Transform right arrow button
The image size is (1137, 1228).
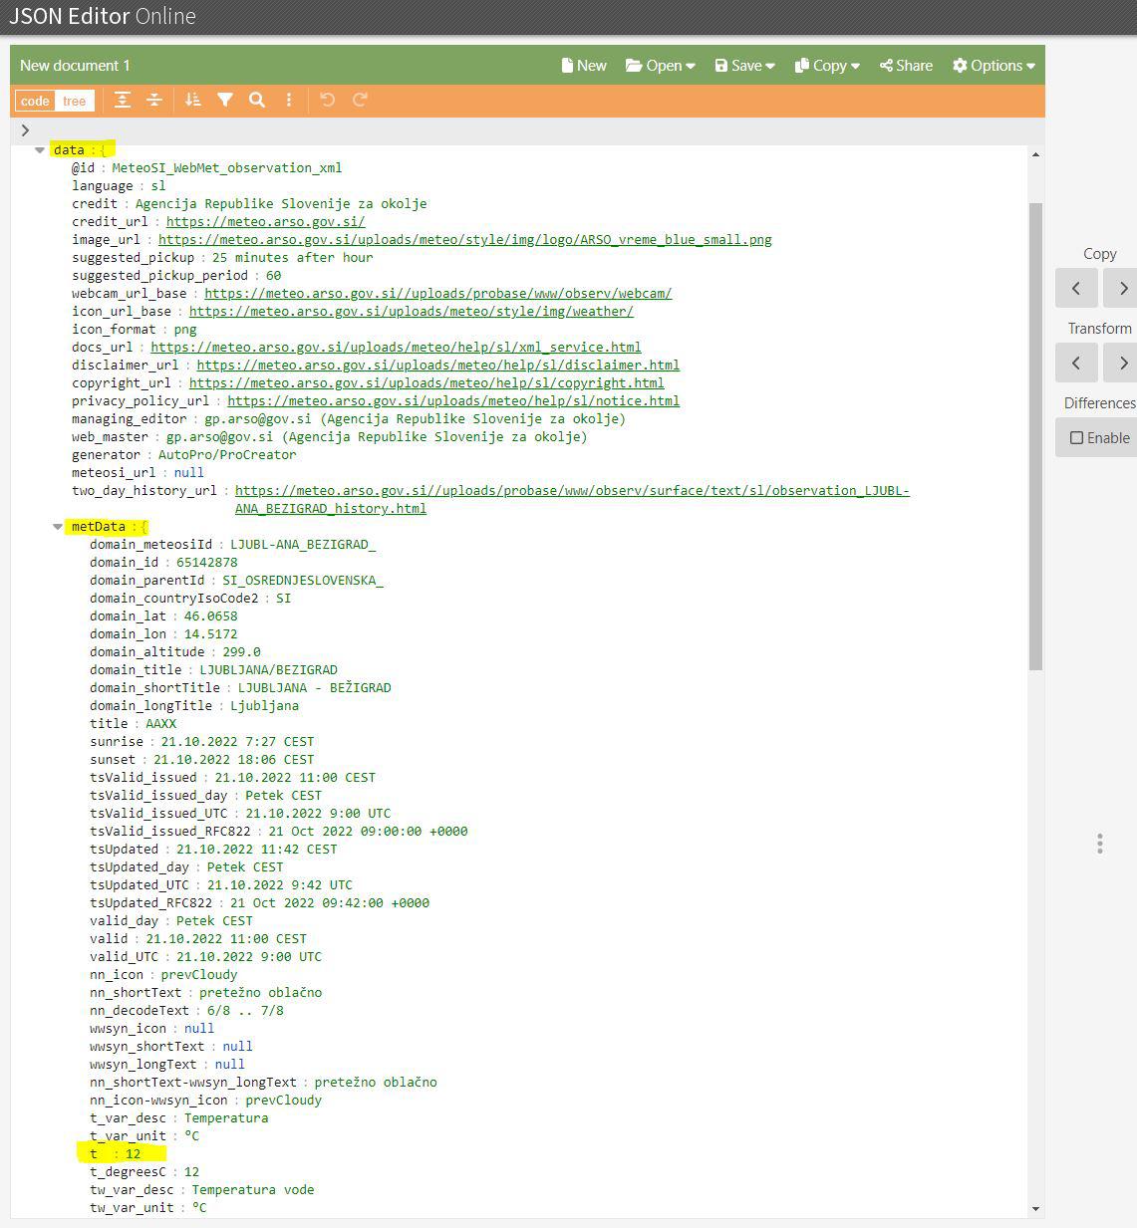click(x=1122, y=363)
